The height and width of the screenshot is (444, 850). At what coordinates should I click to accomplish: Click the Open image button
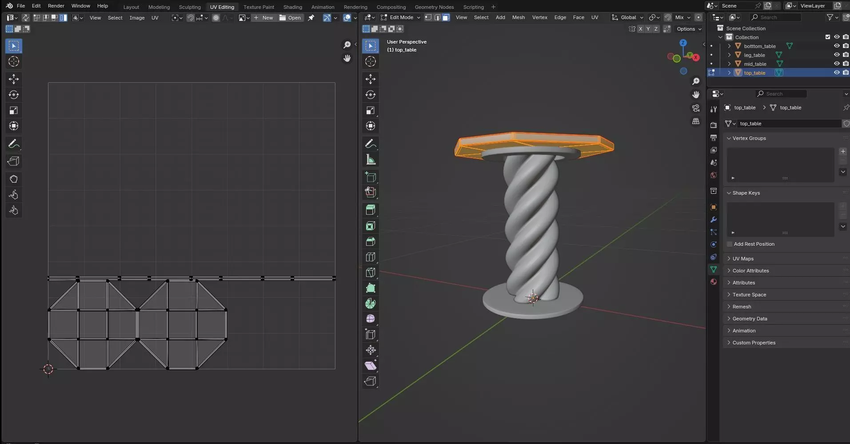pos(290,18)
